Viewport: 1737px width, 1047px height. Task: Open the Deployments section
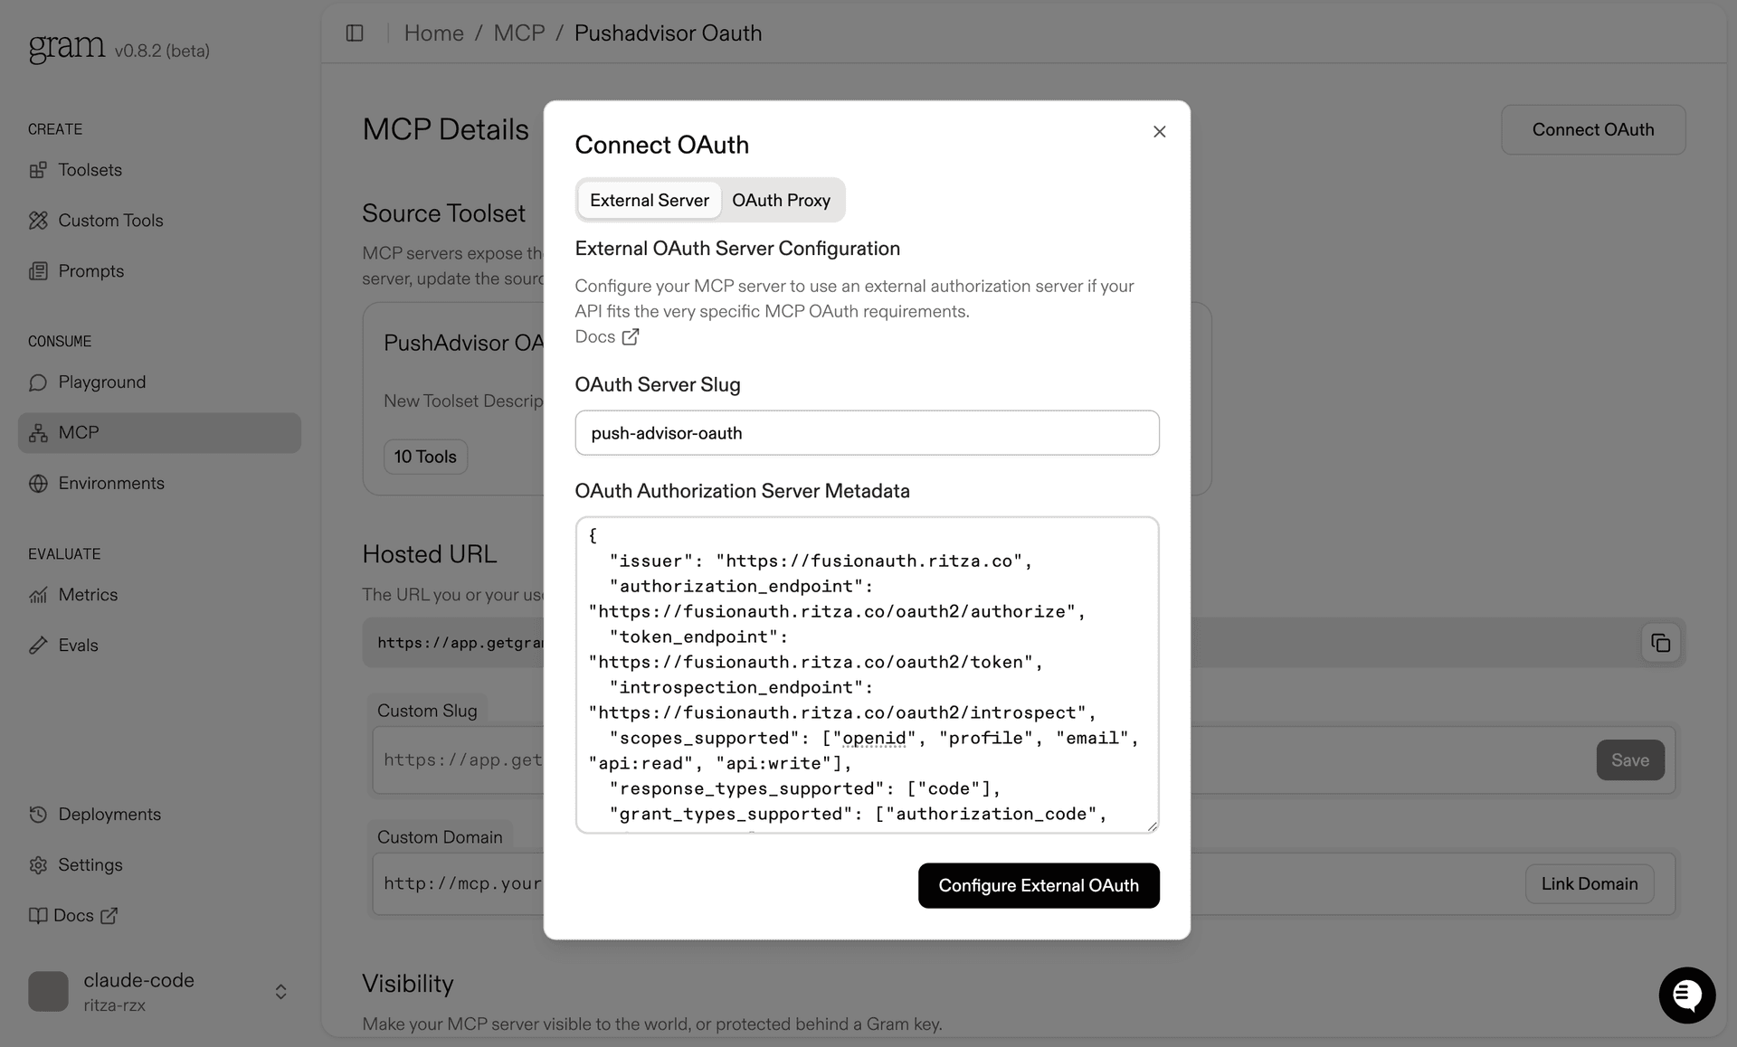[109, 814]
